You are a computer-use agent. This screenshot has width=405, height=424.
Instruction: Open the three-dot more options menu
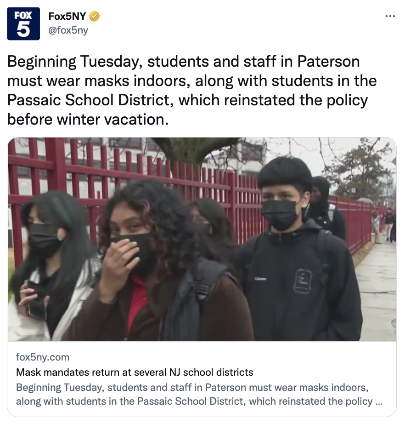coord(390,17)
